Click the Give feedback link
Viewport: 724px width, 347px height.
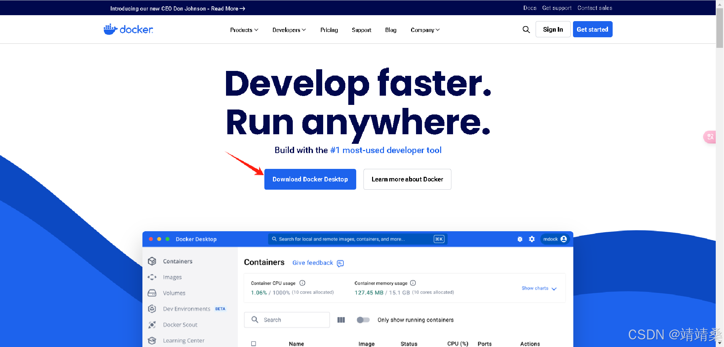pyautogui.click(x=313, y=263)
